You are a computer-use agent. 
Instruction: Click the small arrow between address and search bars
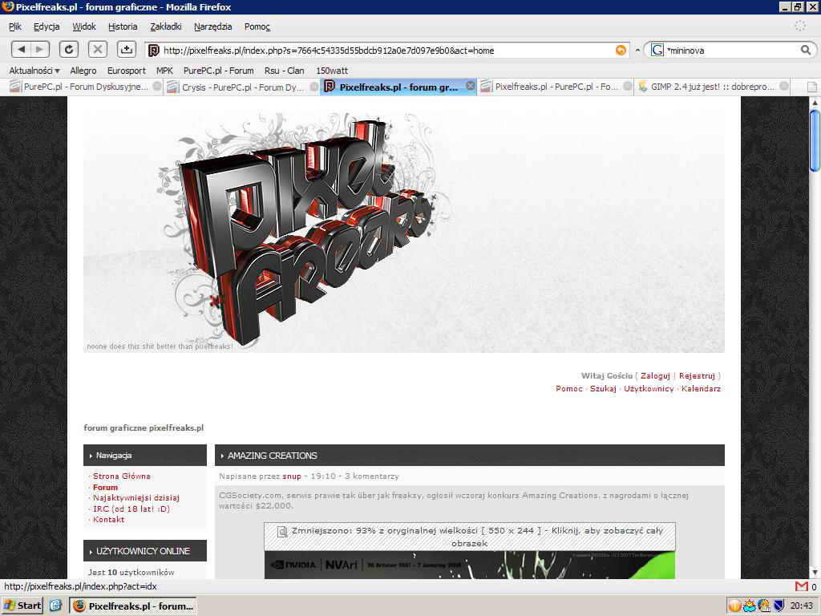pyautogui.click(x=637, y=51)
